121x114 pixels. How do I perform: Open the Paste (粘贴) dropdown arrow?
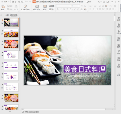tap(5, 9)
